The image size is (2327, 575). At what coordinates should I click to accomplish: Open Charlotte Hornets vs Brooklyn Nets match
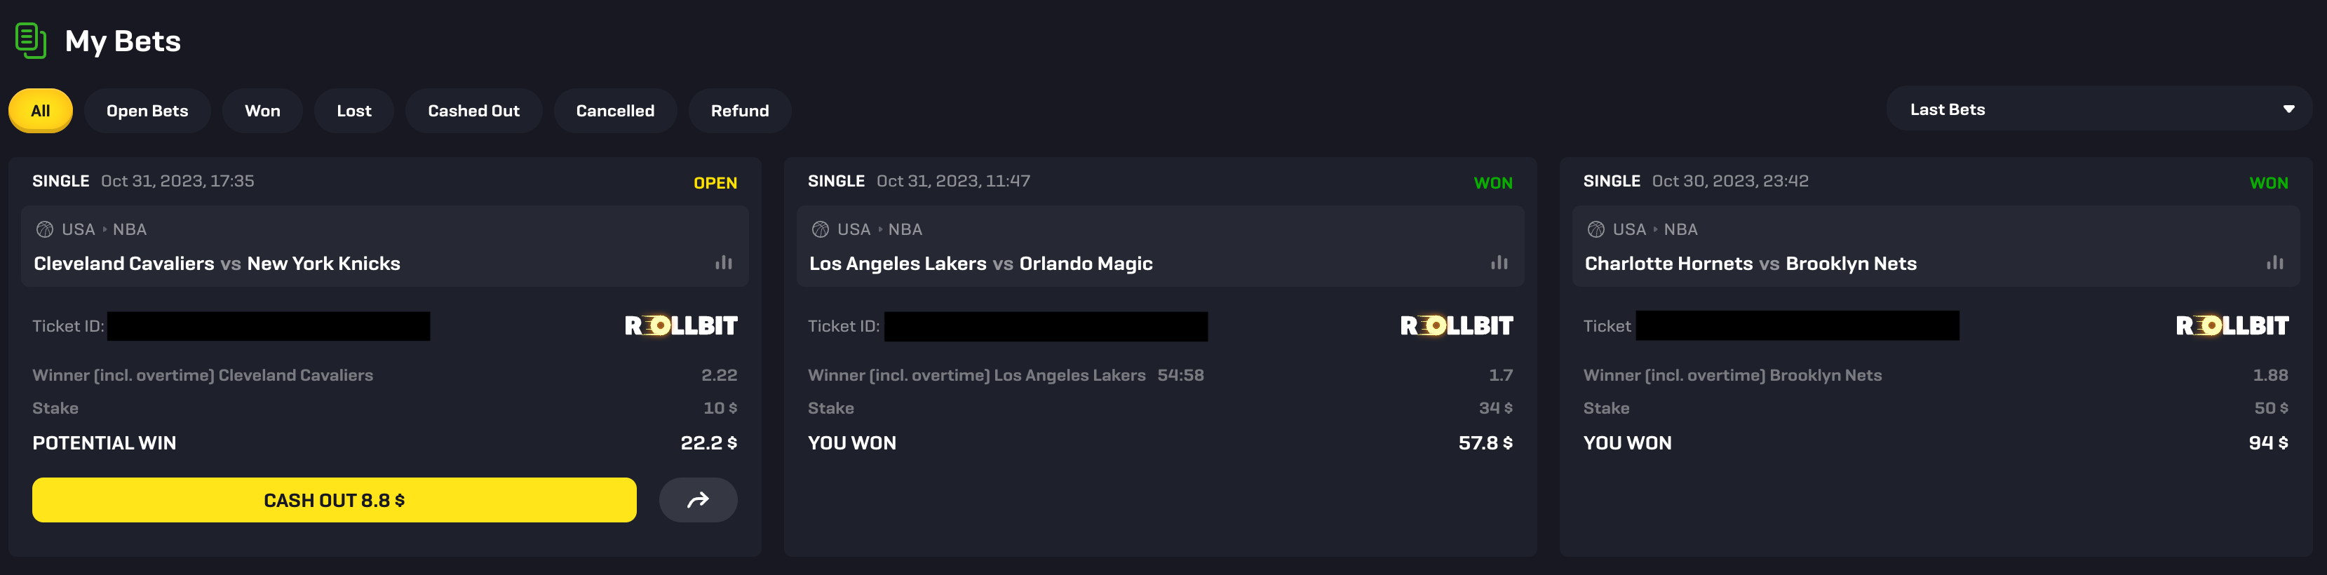1750,264
